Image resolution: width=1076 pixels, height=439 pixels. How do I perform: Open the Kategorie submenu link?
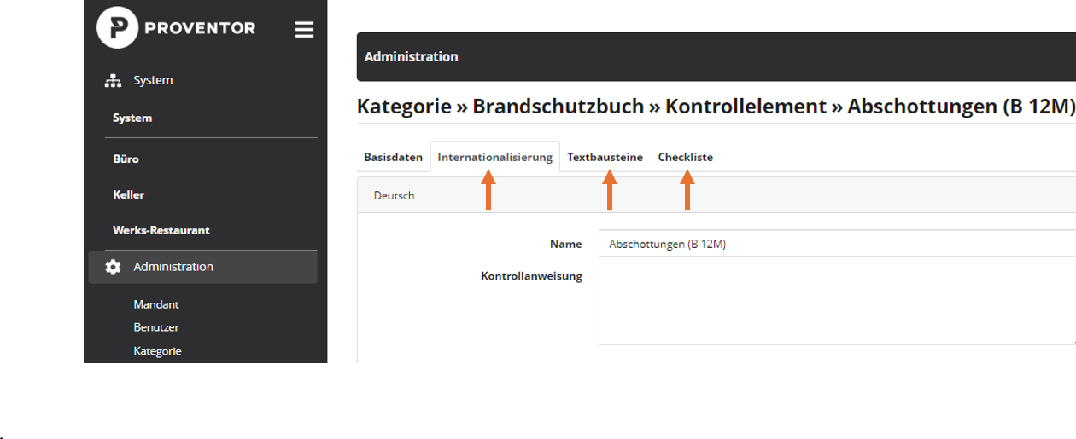pos(157,350)
